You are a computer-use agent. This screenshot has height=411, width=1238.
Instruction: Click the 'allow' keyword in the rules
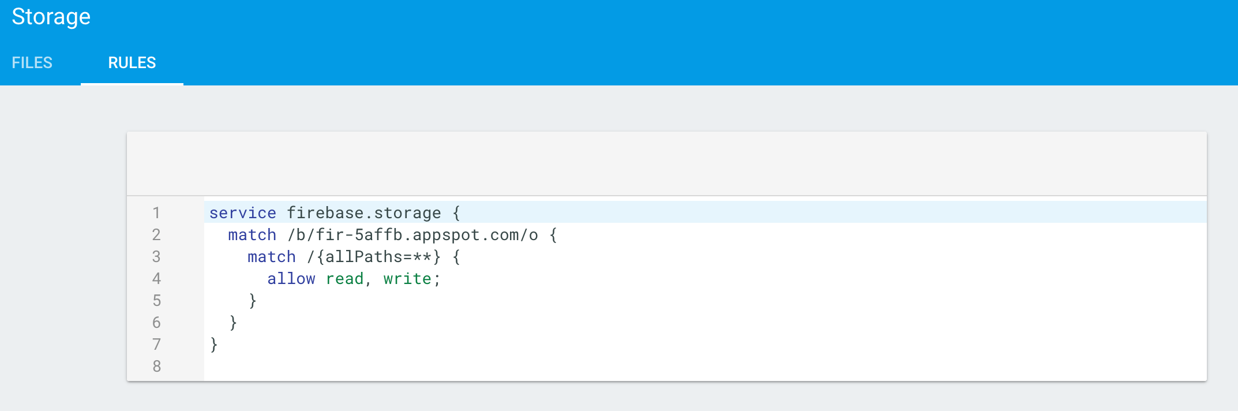(x=291, y=279)
